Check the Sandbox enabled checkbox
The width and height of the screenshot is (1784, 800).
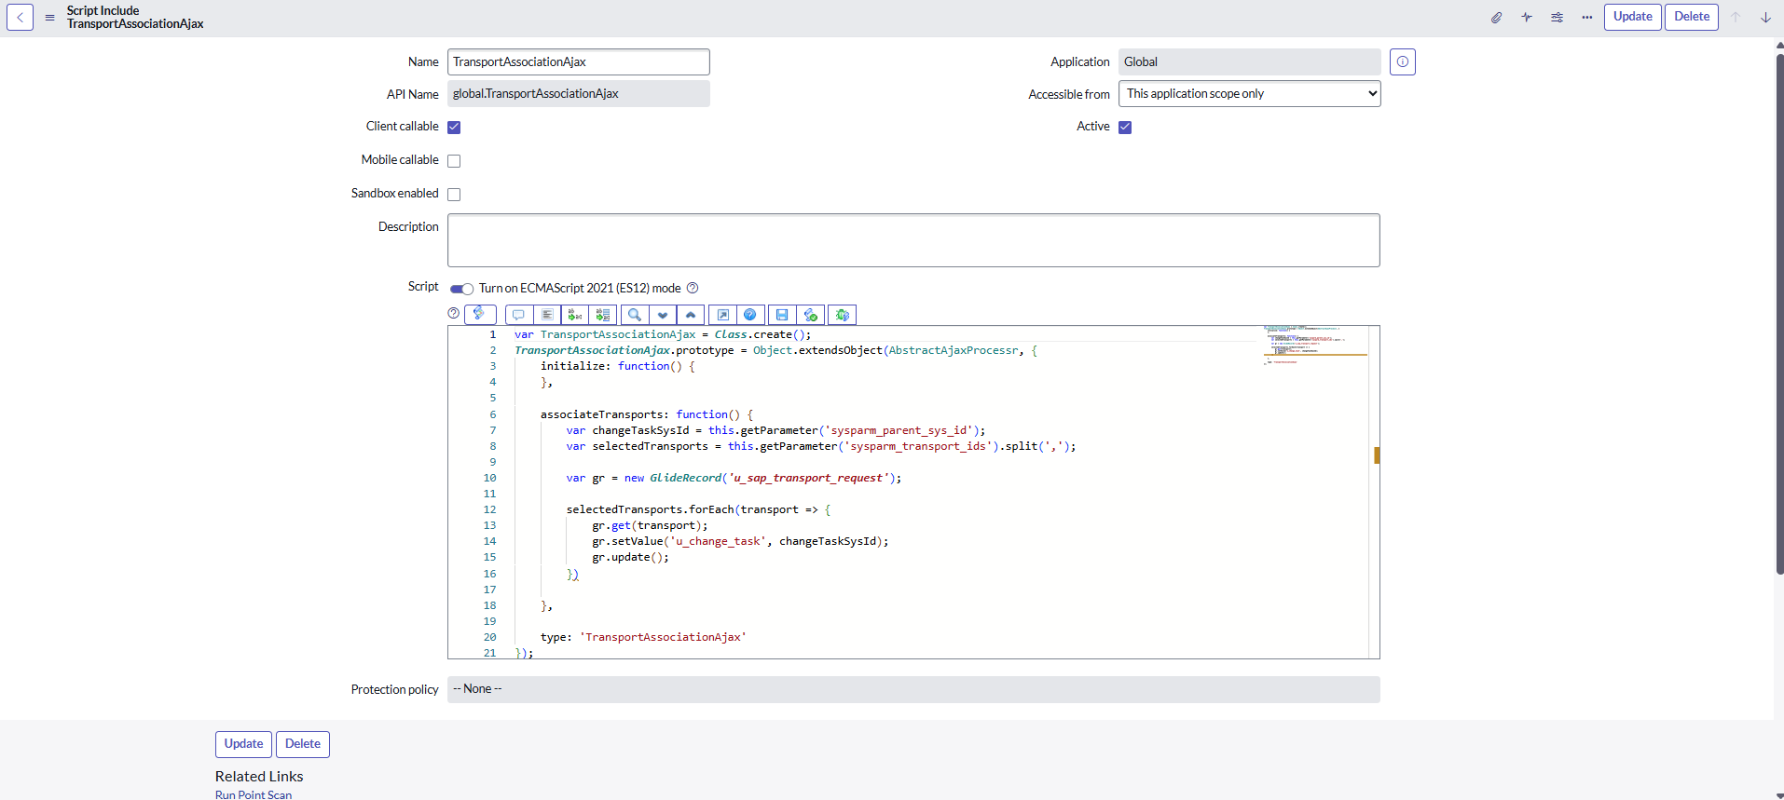454,195
